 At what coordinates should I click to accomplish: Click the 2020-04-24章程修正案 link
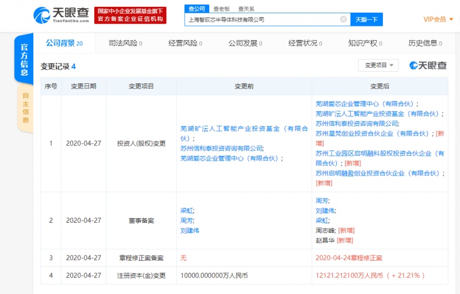tap(349, 258)
